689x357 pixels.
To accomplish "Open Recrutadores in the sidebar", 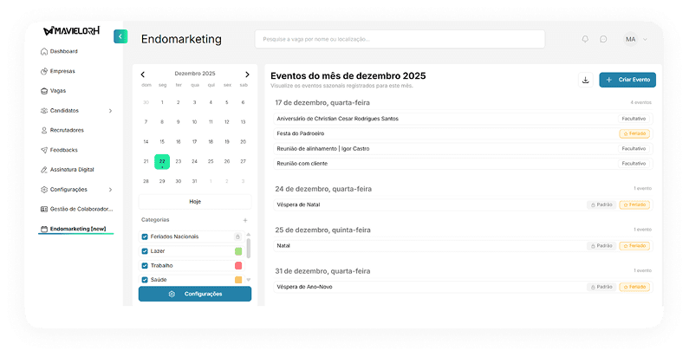I will (x=62, y=131).
